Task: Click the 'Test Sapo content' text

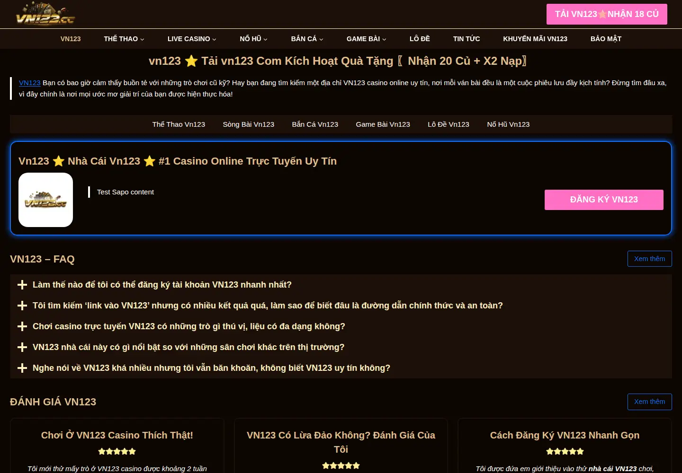Action: click(x=126, y=192)
